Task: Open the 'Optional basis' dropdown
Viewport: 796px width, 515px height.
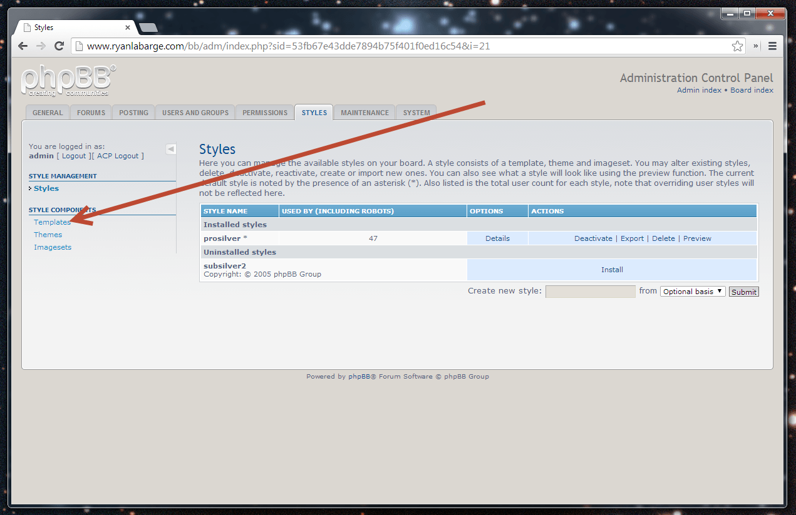Action: (693, 292)
